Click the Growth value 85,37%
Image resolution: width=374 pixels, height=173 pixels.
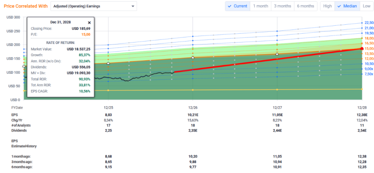tap(85, 55)
